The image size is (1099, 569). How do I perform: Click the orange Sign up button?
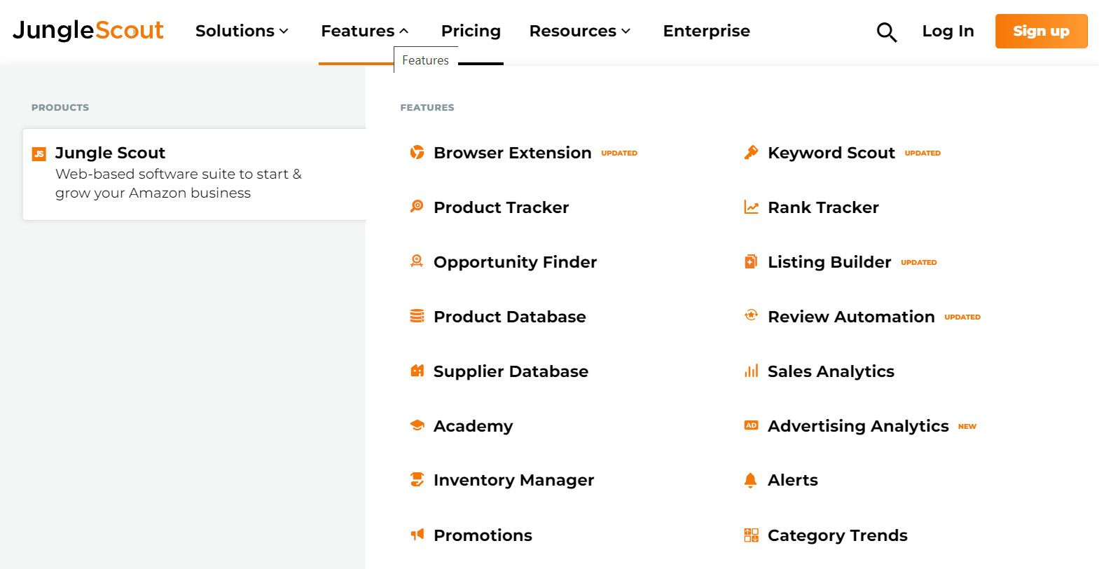pyautogui.click(x=1041, y=31)
